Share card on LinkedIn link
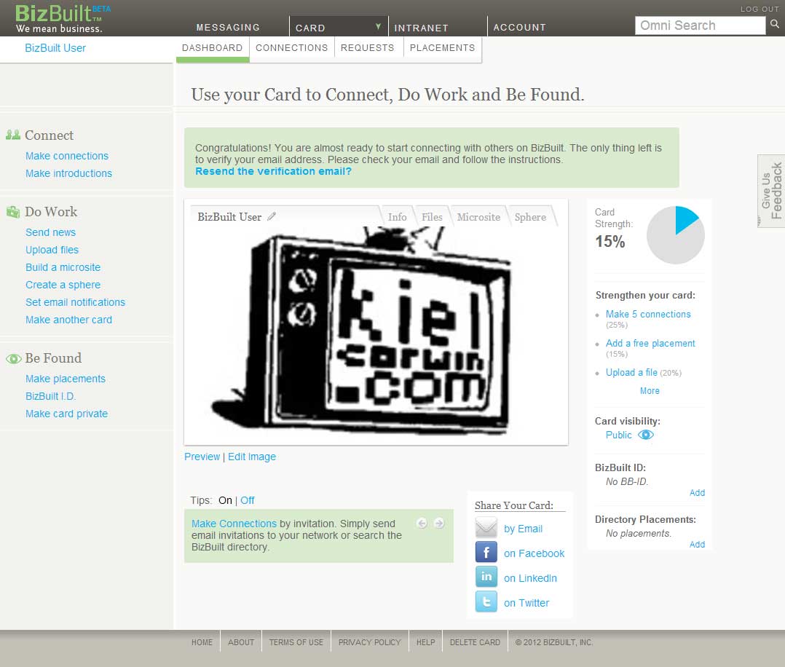This screenshot has width=785, height=667. tap(530, 578)
